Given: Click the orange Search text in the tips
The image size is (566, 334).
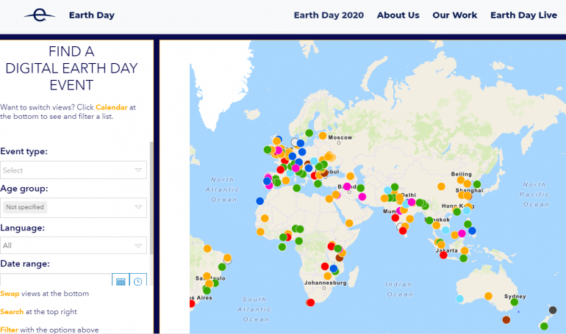Looking at the screenshot, I should 12,312.
